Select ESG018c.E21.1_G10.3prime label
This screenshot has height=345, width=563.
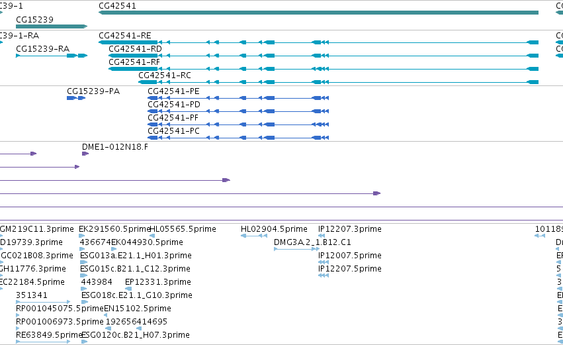point(137,296)
